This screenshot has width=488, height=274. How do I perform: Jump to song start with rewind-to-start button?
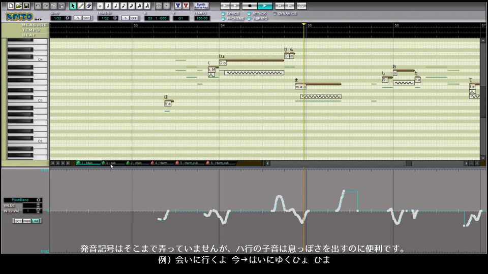[225, 6]
